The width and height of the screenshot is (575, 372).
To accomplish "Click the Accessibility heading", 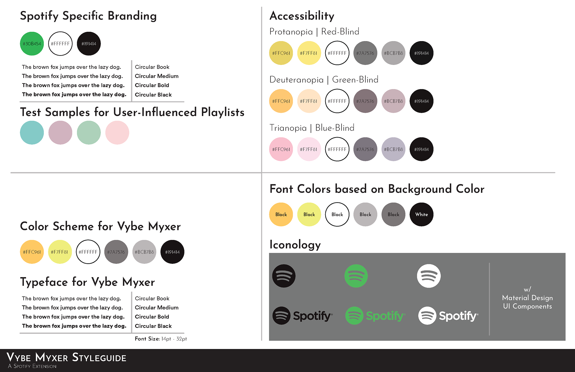I will 302,16.
